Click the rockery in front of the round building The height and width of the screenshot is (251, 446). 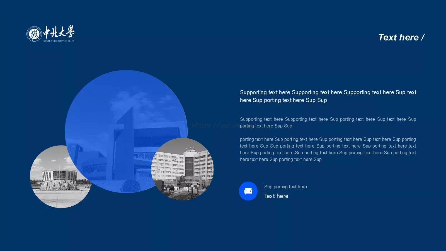59,185
